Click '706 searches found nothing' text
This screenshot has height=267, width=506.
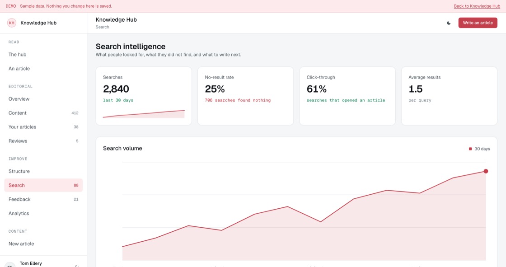pos(238,100)
